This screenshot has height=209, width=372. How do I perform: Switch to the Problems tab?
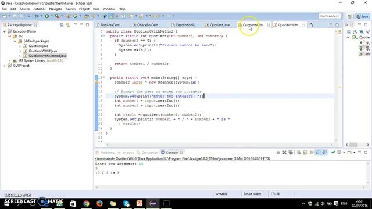tap(105, 153)
